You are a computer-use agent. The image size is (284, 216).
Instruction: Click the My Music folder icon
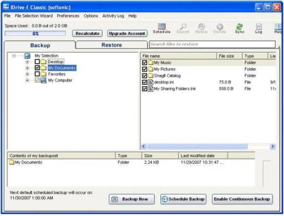pyautogui.click(x=151, y=63)
